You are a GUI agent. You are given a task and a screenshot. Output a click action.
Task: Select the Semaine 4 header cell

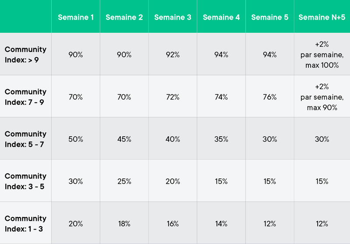click(221, 17)
